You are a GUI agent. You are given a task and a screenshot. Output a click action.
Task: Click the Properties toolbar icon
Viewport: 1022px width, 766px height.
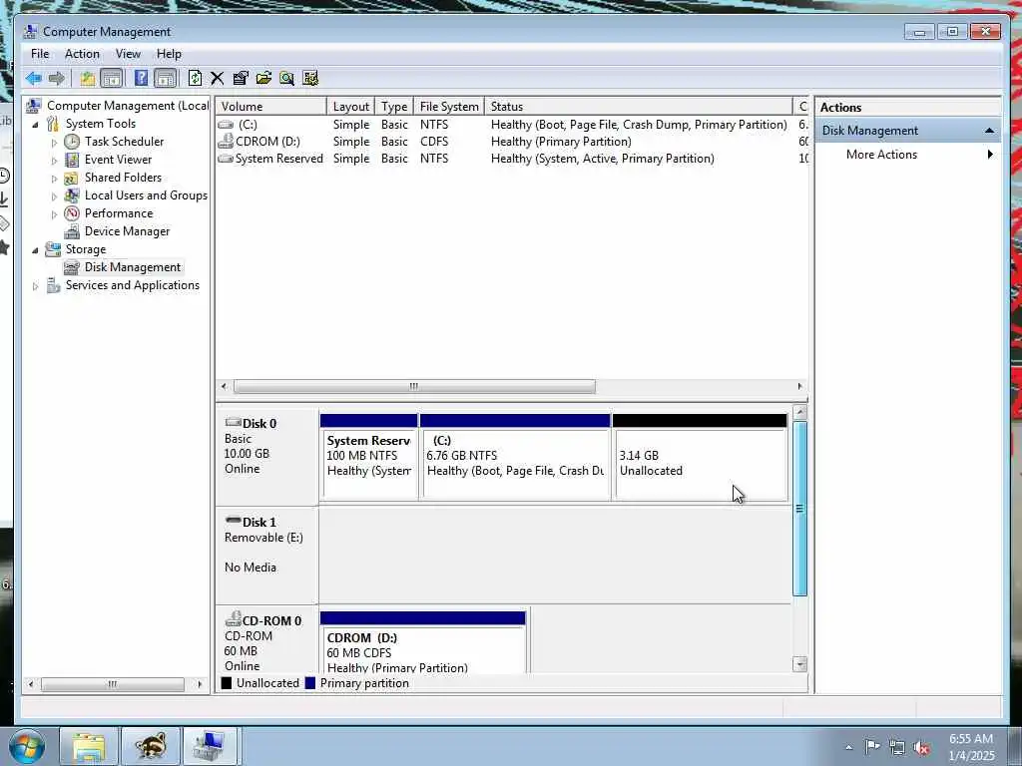click(241, 79)
